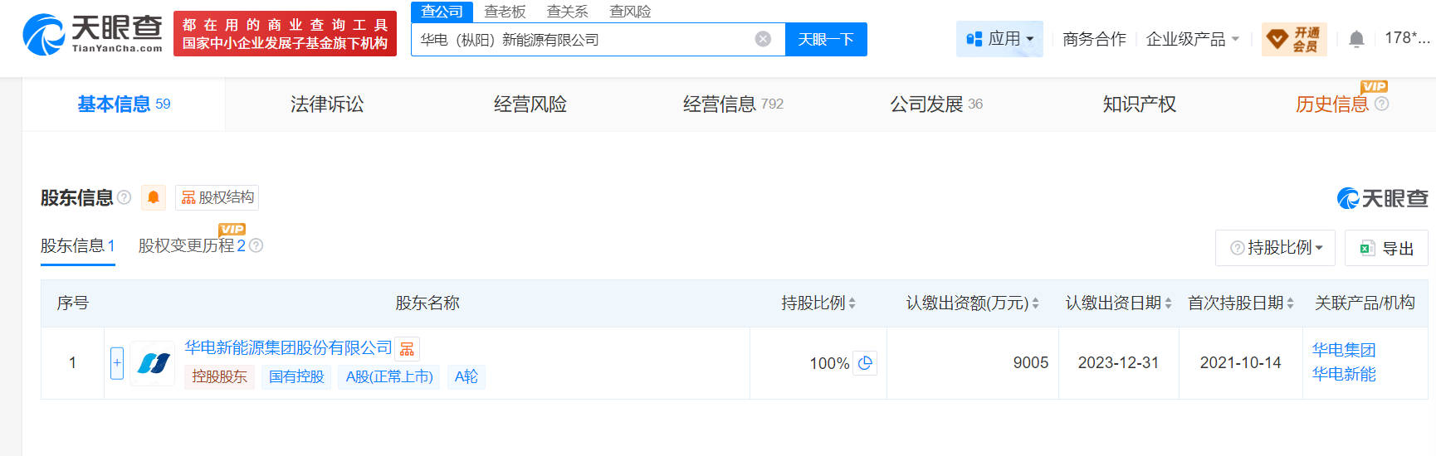The image size is (1436, 456).
Task: Open the 华电集团 related link
Action: tap(1344, 350)
